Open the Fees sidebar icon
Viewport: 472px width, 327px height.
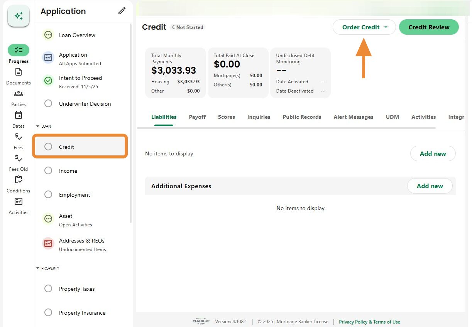tap(19, 137)
